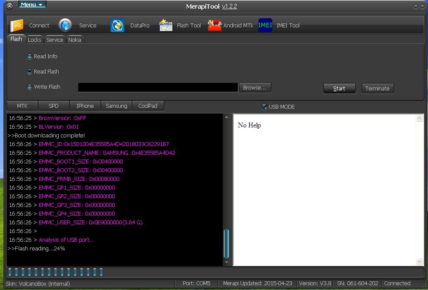Screen dimensions: 428x290
Task: Click the "Skin: VolcanoBox (internal)" status text
Action: pos(38,284)
